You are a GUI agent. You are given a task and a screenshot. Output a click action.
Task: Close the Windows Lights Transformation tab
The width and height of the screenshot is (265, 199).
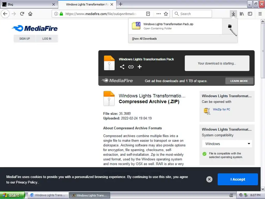(x=112, y=4)
